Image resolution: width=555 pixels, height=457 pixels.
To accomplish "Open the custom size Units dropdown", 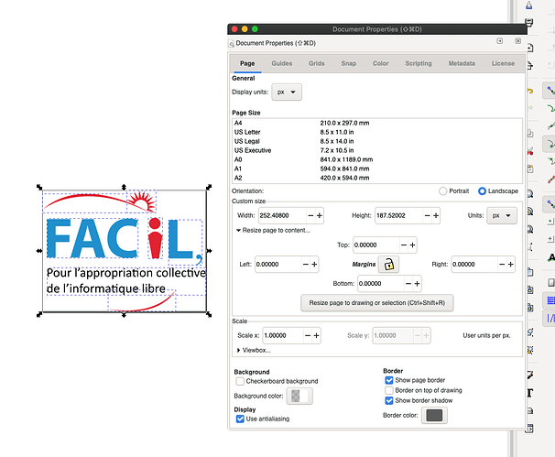I will [504, 215].
